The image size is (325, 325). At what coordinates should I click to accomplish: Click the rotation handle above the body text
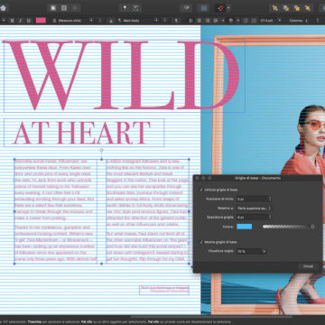pos(101,150)
